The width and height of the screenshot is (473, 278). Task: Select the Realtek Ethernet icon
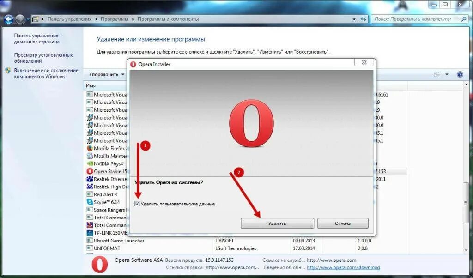pyautogui.click(x=90, y=179)
